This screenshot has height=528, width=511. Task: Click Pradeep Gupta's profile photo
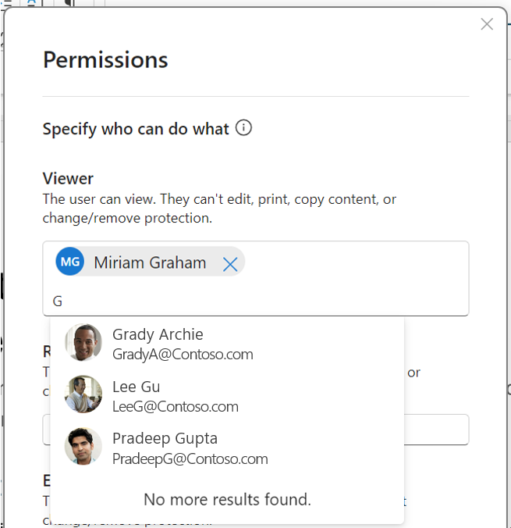click(83, 447)
